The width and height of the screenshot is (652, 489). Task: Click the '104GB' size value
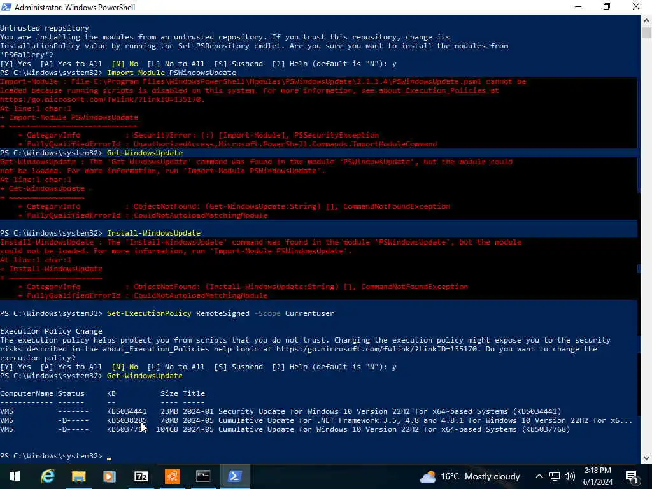tap(167, 430)
